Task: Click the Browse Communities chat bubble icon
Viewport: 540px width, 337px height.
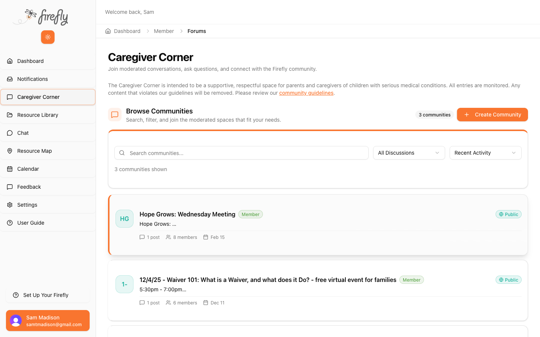Action: pyautogui.click(x=115, y=115)
